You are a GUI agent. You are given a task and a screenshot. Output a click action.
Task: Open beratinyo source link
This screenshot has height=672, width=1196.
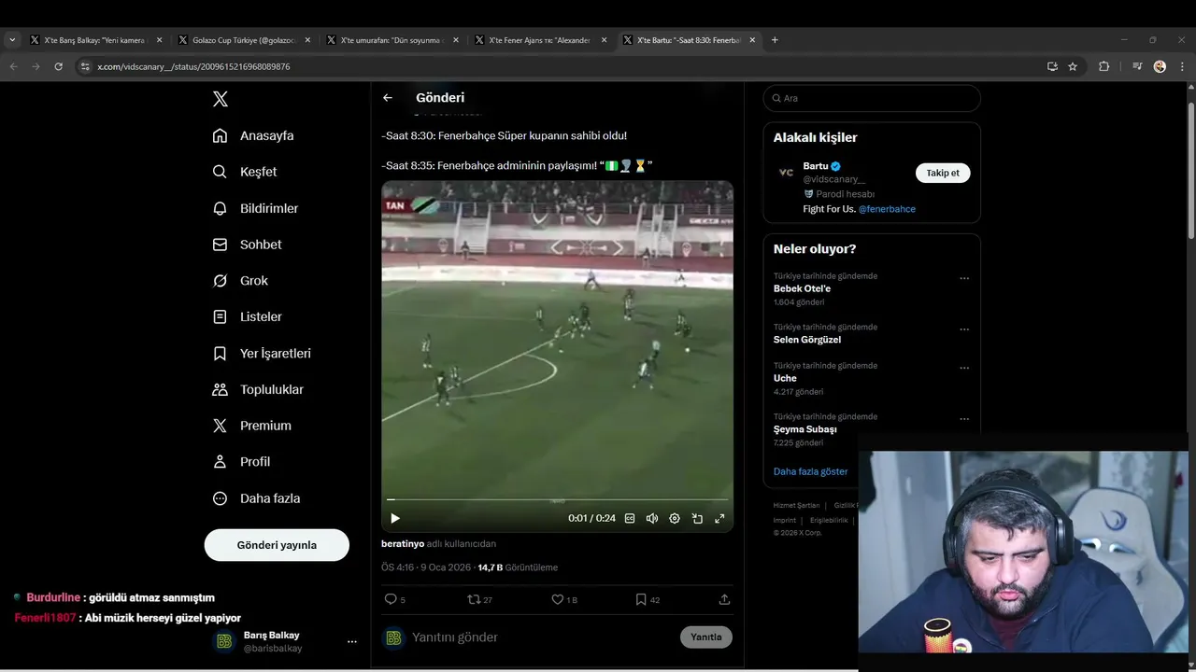(x=403, y=543)
